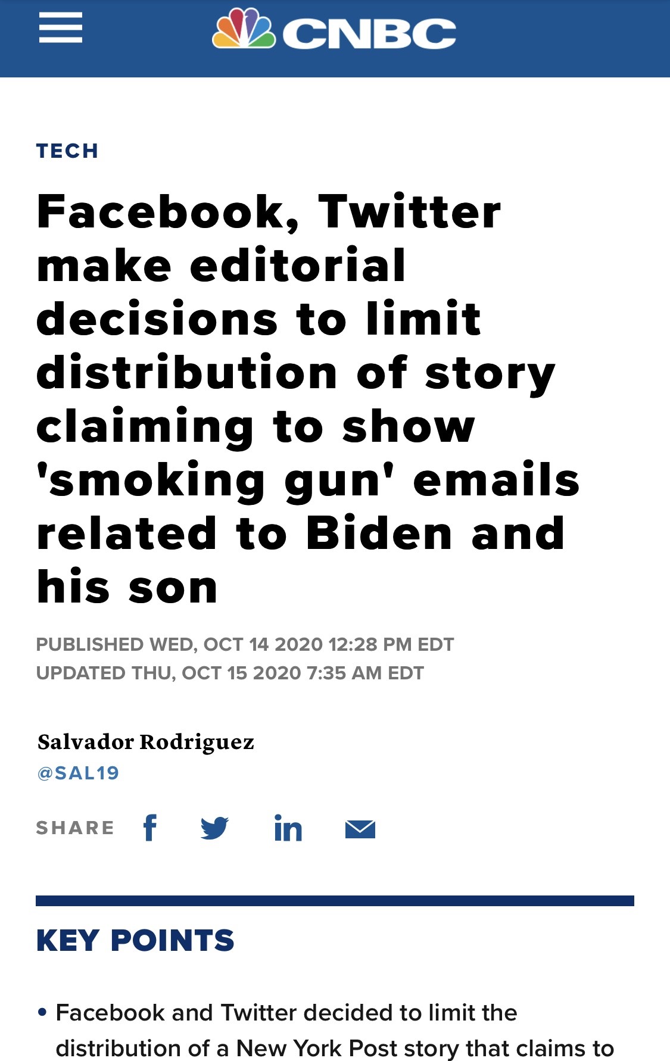Share article on Twitter
Screen dimensions: 670x1061
coord(214,828)
